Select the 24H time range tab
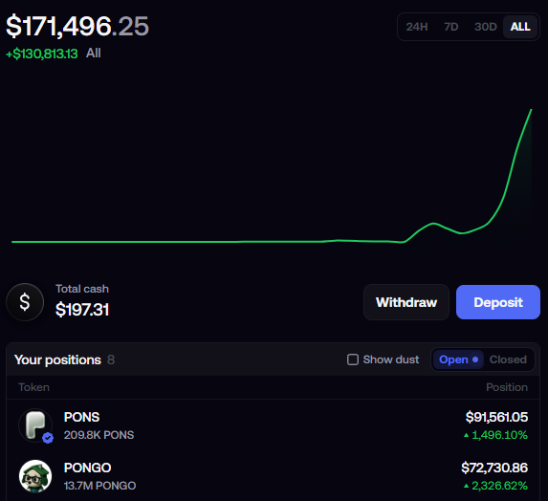Viewport: 548px width, 501px height. pyautogui.click(x=417, y=27)
